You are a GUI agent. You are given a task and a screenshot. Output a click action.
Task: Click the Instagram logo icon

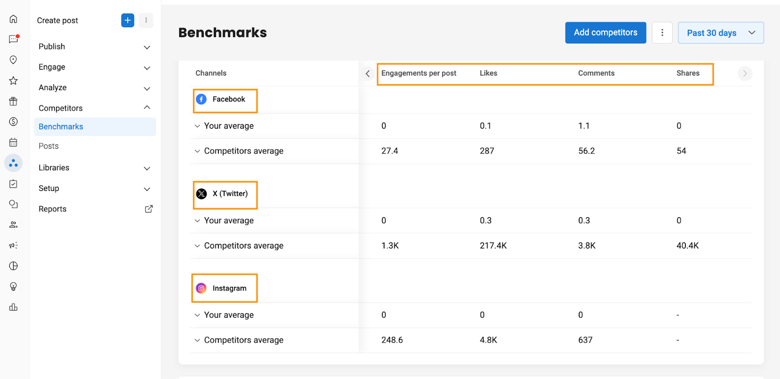(x=201, y=288)
